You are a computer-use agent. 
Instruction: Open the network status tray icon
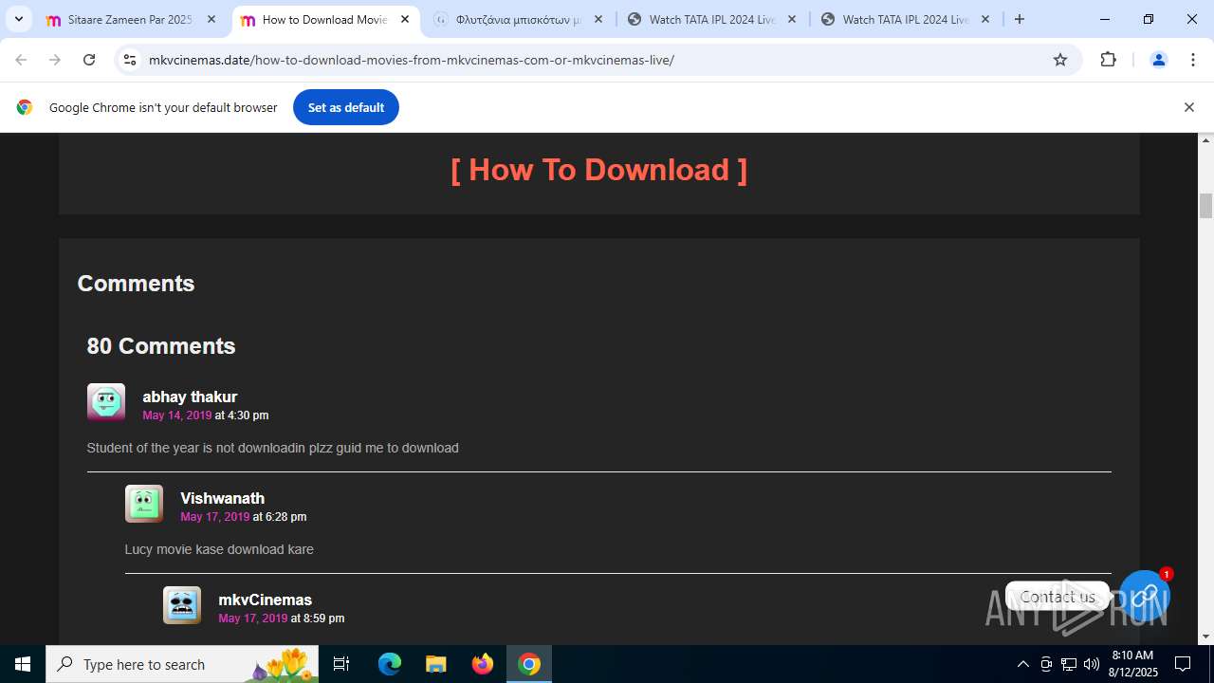coord(1069,664)
